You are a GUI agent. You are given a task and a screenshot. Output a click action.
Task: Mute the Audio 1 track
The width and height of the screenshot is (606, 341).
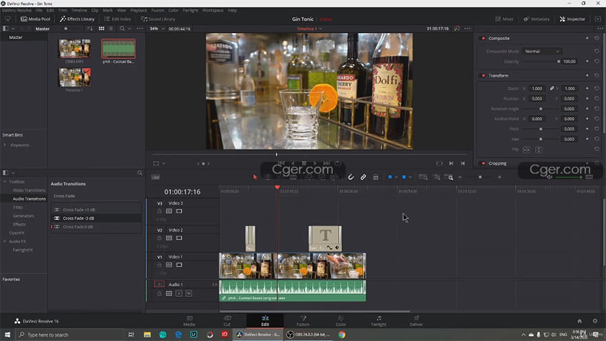coord(189,293)
